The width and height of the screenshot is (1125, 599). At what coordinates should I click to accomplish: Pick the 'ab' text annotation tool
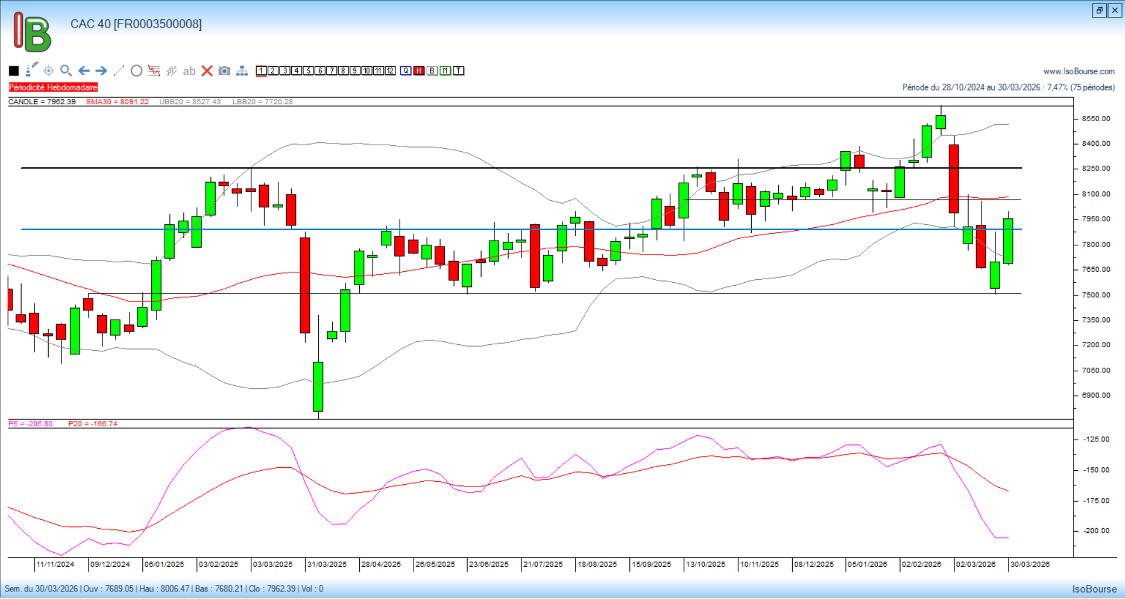(x=189, y=71)
